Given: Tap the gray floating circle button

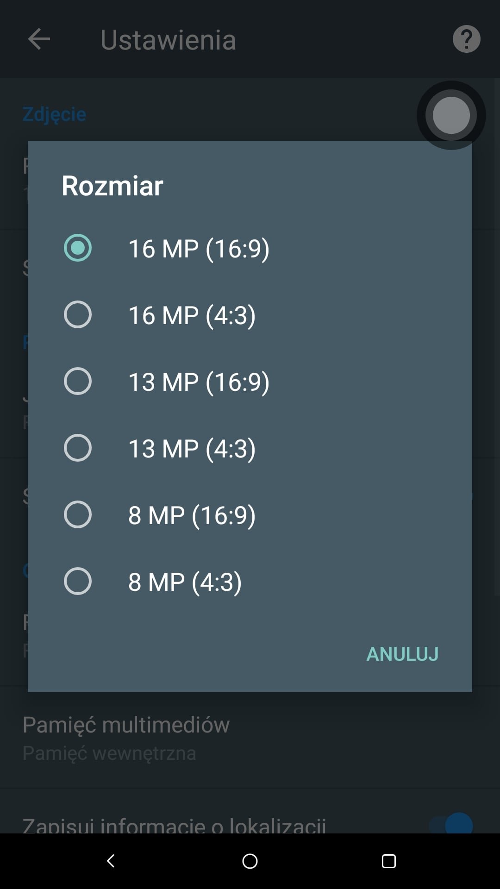Looking at the screenshot, I should click(x=451, y=115).
